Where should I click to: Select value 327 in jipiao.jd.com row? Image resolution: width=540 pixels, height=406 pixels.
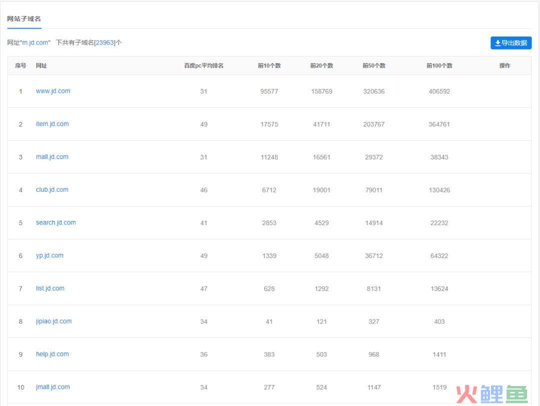374,321
